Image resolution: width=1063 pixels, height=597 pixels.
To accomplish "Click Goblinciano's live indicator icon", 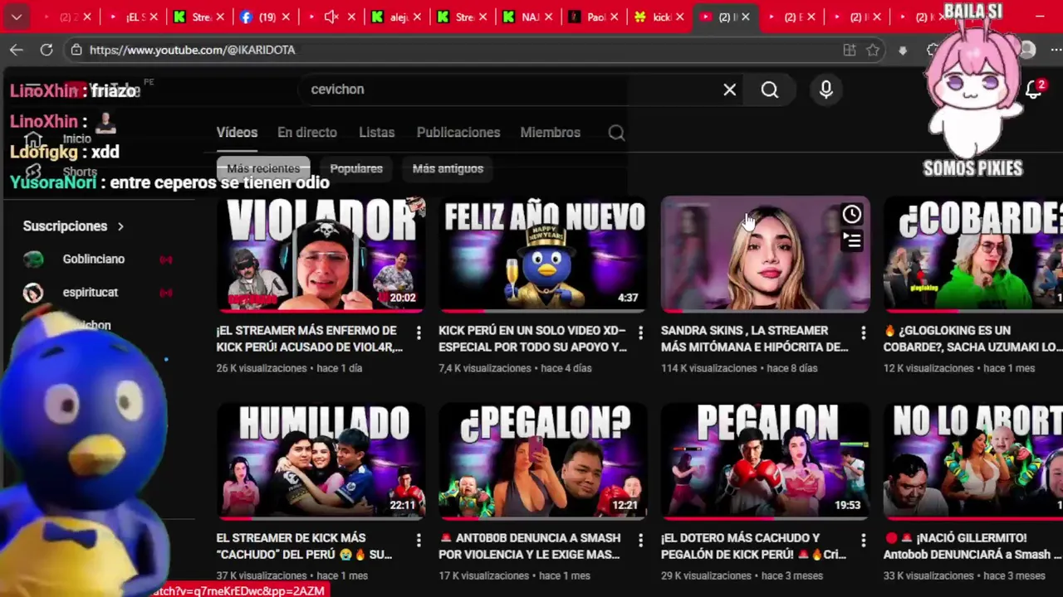I will (166, 260).
